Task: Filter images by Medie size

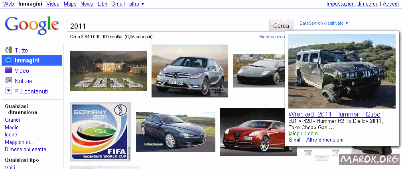Action: tap(12, 127)
